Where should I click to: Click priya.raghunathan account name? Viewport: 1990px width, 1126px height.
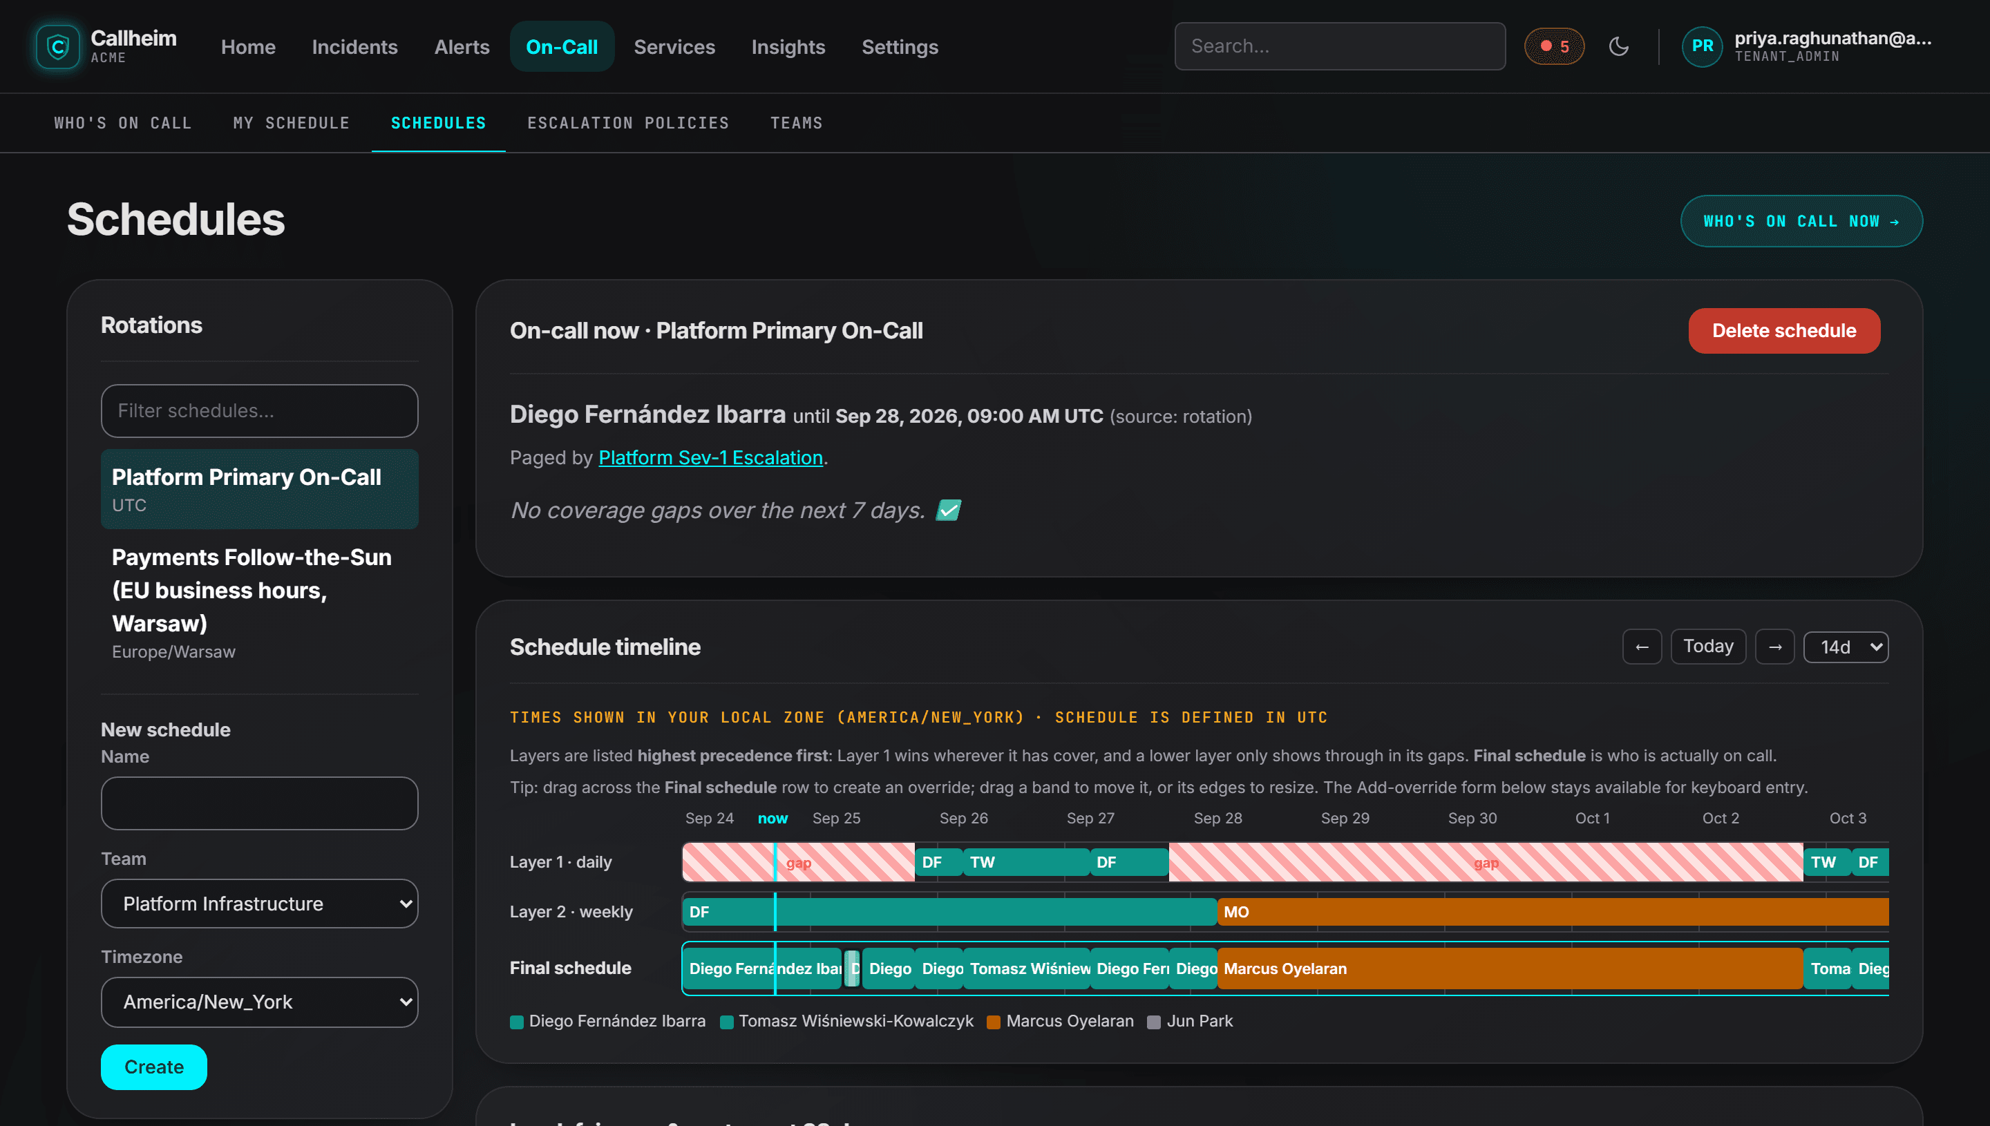[x=1832, y=39]
